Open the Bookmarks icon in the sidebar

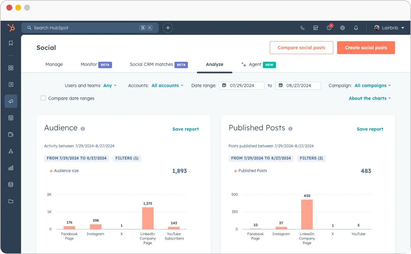(x=11, y=43)
